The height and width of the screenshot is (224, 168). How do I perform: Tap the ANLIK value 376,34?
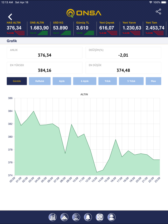pyautogui.click(x=45, y=55)
